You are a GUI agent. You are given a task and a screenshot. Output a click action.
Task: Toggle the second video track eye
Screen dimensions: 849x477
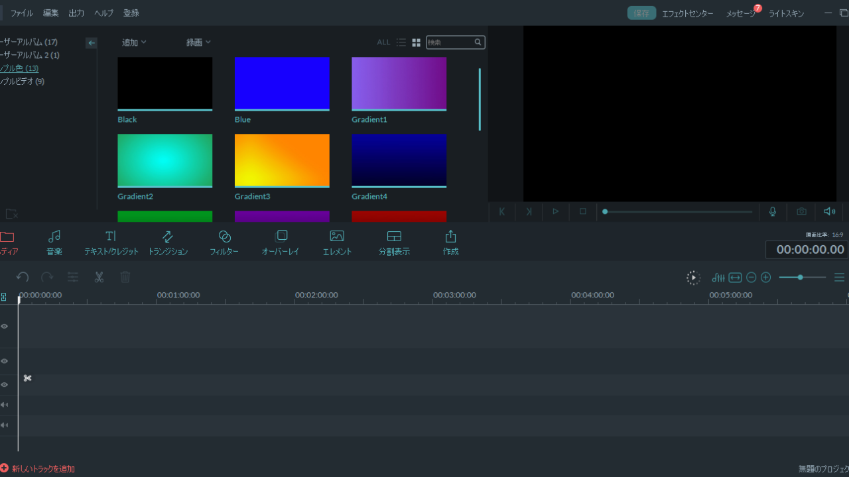click(x=4, y=361)
